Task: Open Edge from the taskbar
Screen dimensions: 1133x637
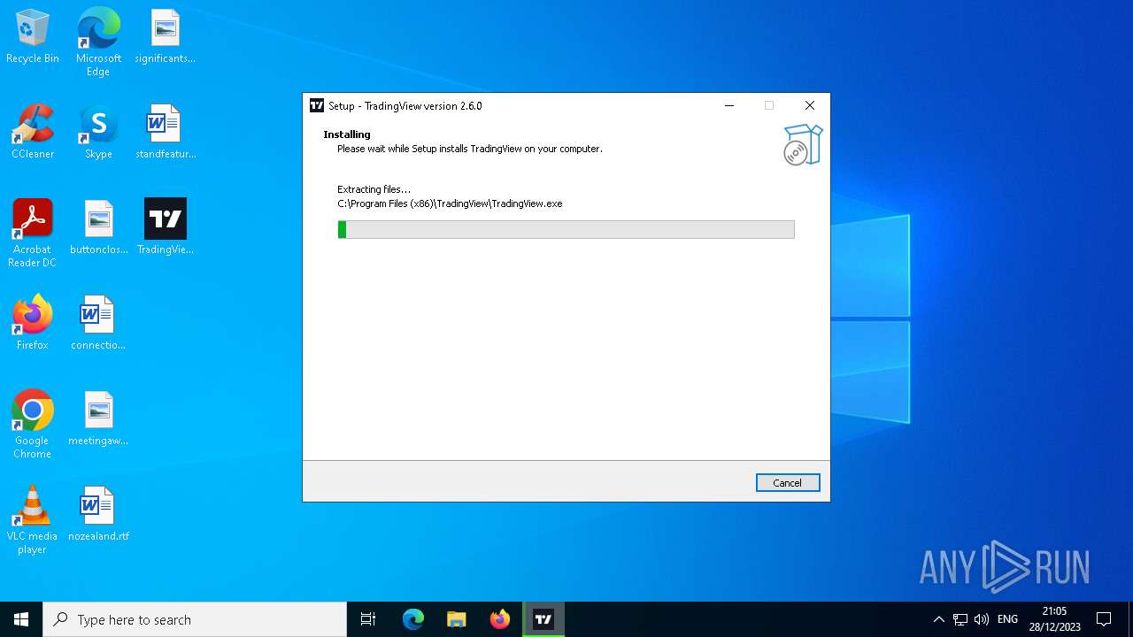Action: pyautogui.click(x=413, y=619)
